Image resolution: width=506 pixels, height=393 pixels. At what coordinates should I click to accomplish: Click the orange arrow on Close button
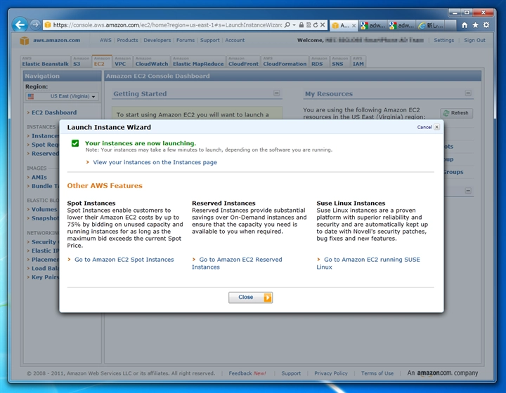(x=268, y=298)
